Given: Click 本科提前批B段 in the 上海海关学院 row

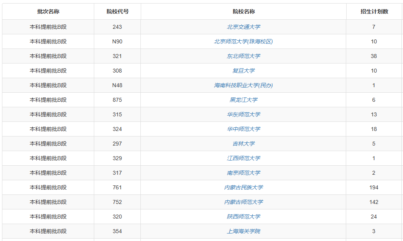Looking at the screenshot, I should click(48, 231).
